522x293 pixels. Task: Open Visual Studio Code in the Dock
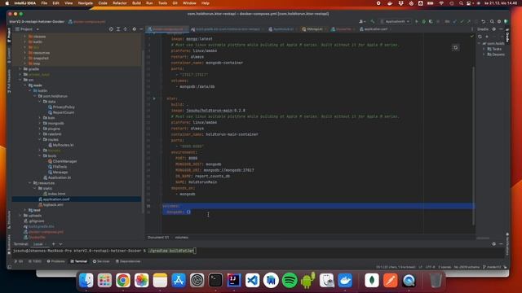(252, 280)
